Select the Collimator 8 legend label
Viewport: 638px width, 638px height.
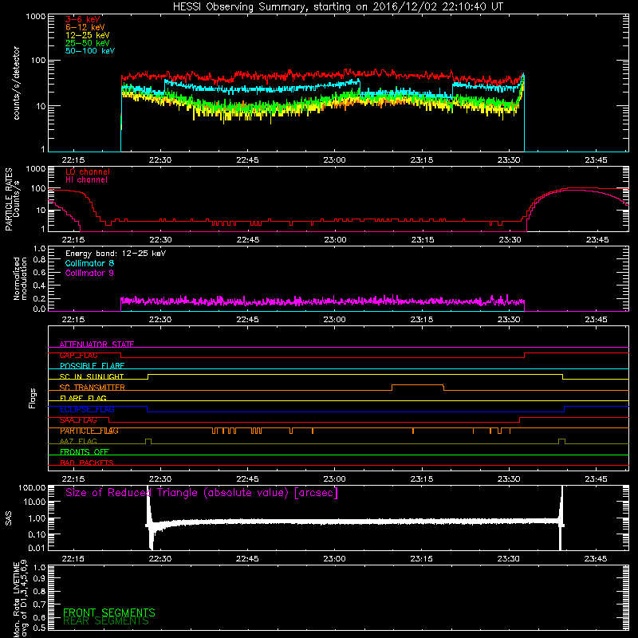point(89,263)
